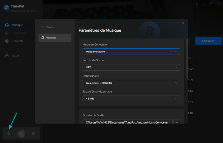
Task: Click the Débit Binaire label
Action: click(91, 76)
